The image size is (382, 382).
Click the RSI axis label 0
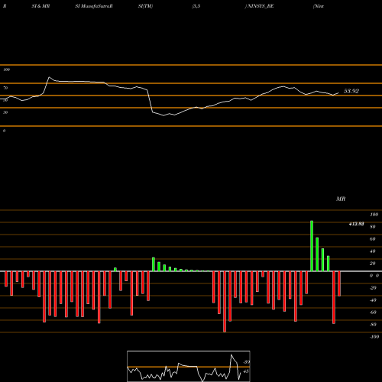4,131
